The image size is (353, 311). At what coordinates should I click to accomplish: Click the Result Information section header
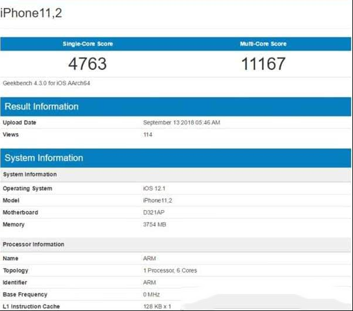point(175,107)
